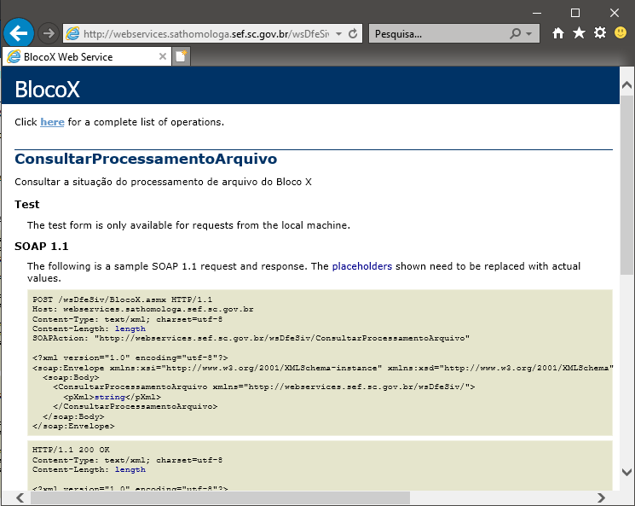Click the 'SOAP 1.1' section heading
The width and height of the screenshot is (635, 506).
click(x=41, y=246)
